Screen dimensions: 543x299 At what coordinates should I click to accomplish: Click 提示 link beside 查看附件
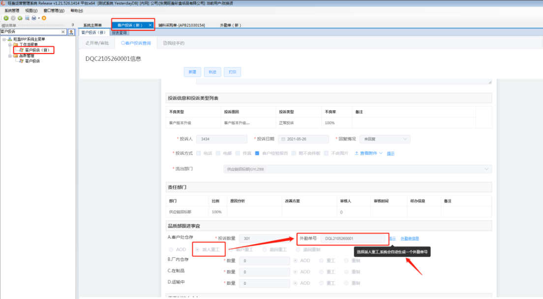[391, 154]
